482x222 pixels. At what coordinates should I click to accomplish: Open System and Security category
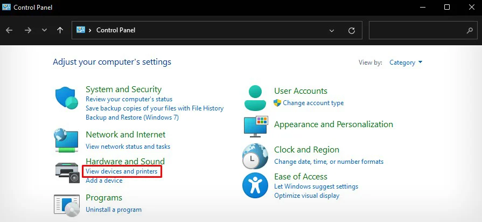click(x=123, y=89)
